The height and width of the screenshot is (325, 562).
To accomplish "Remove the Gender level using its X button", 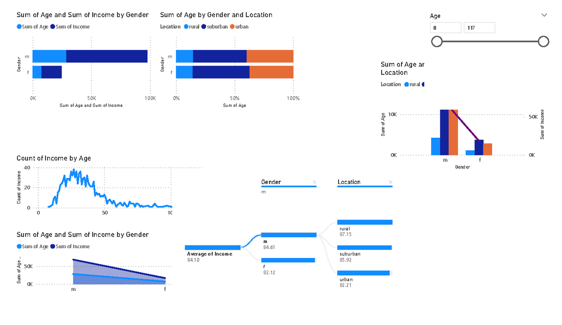I will [x=314, y=182].
